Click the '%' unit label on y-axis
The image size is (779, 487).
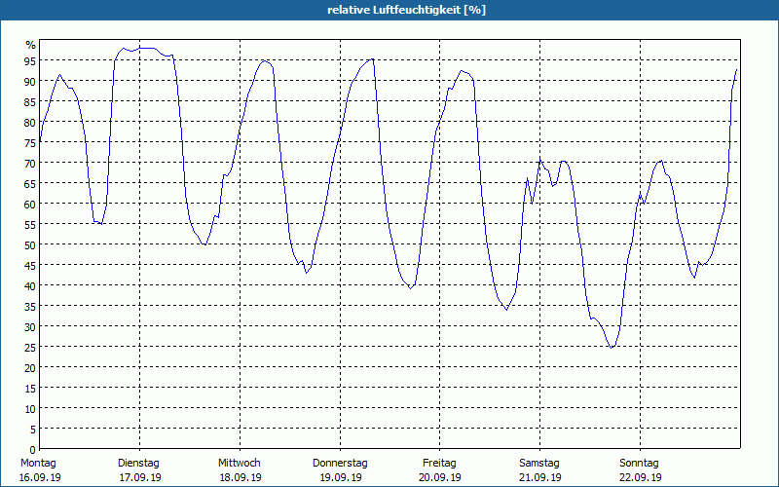pos(31,45)
